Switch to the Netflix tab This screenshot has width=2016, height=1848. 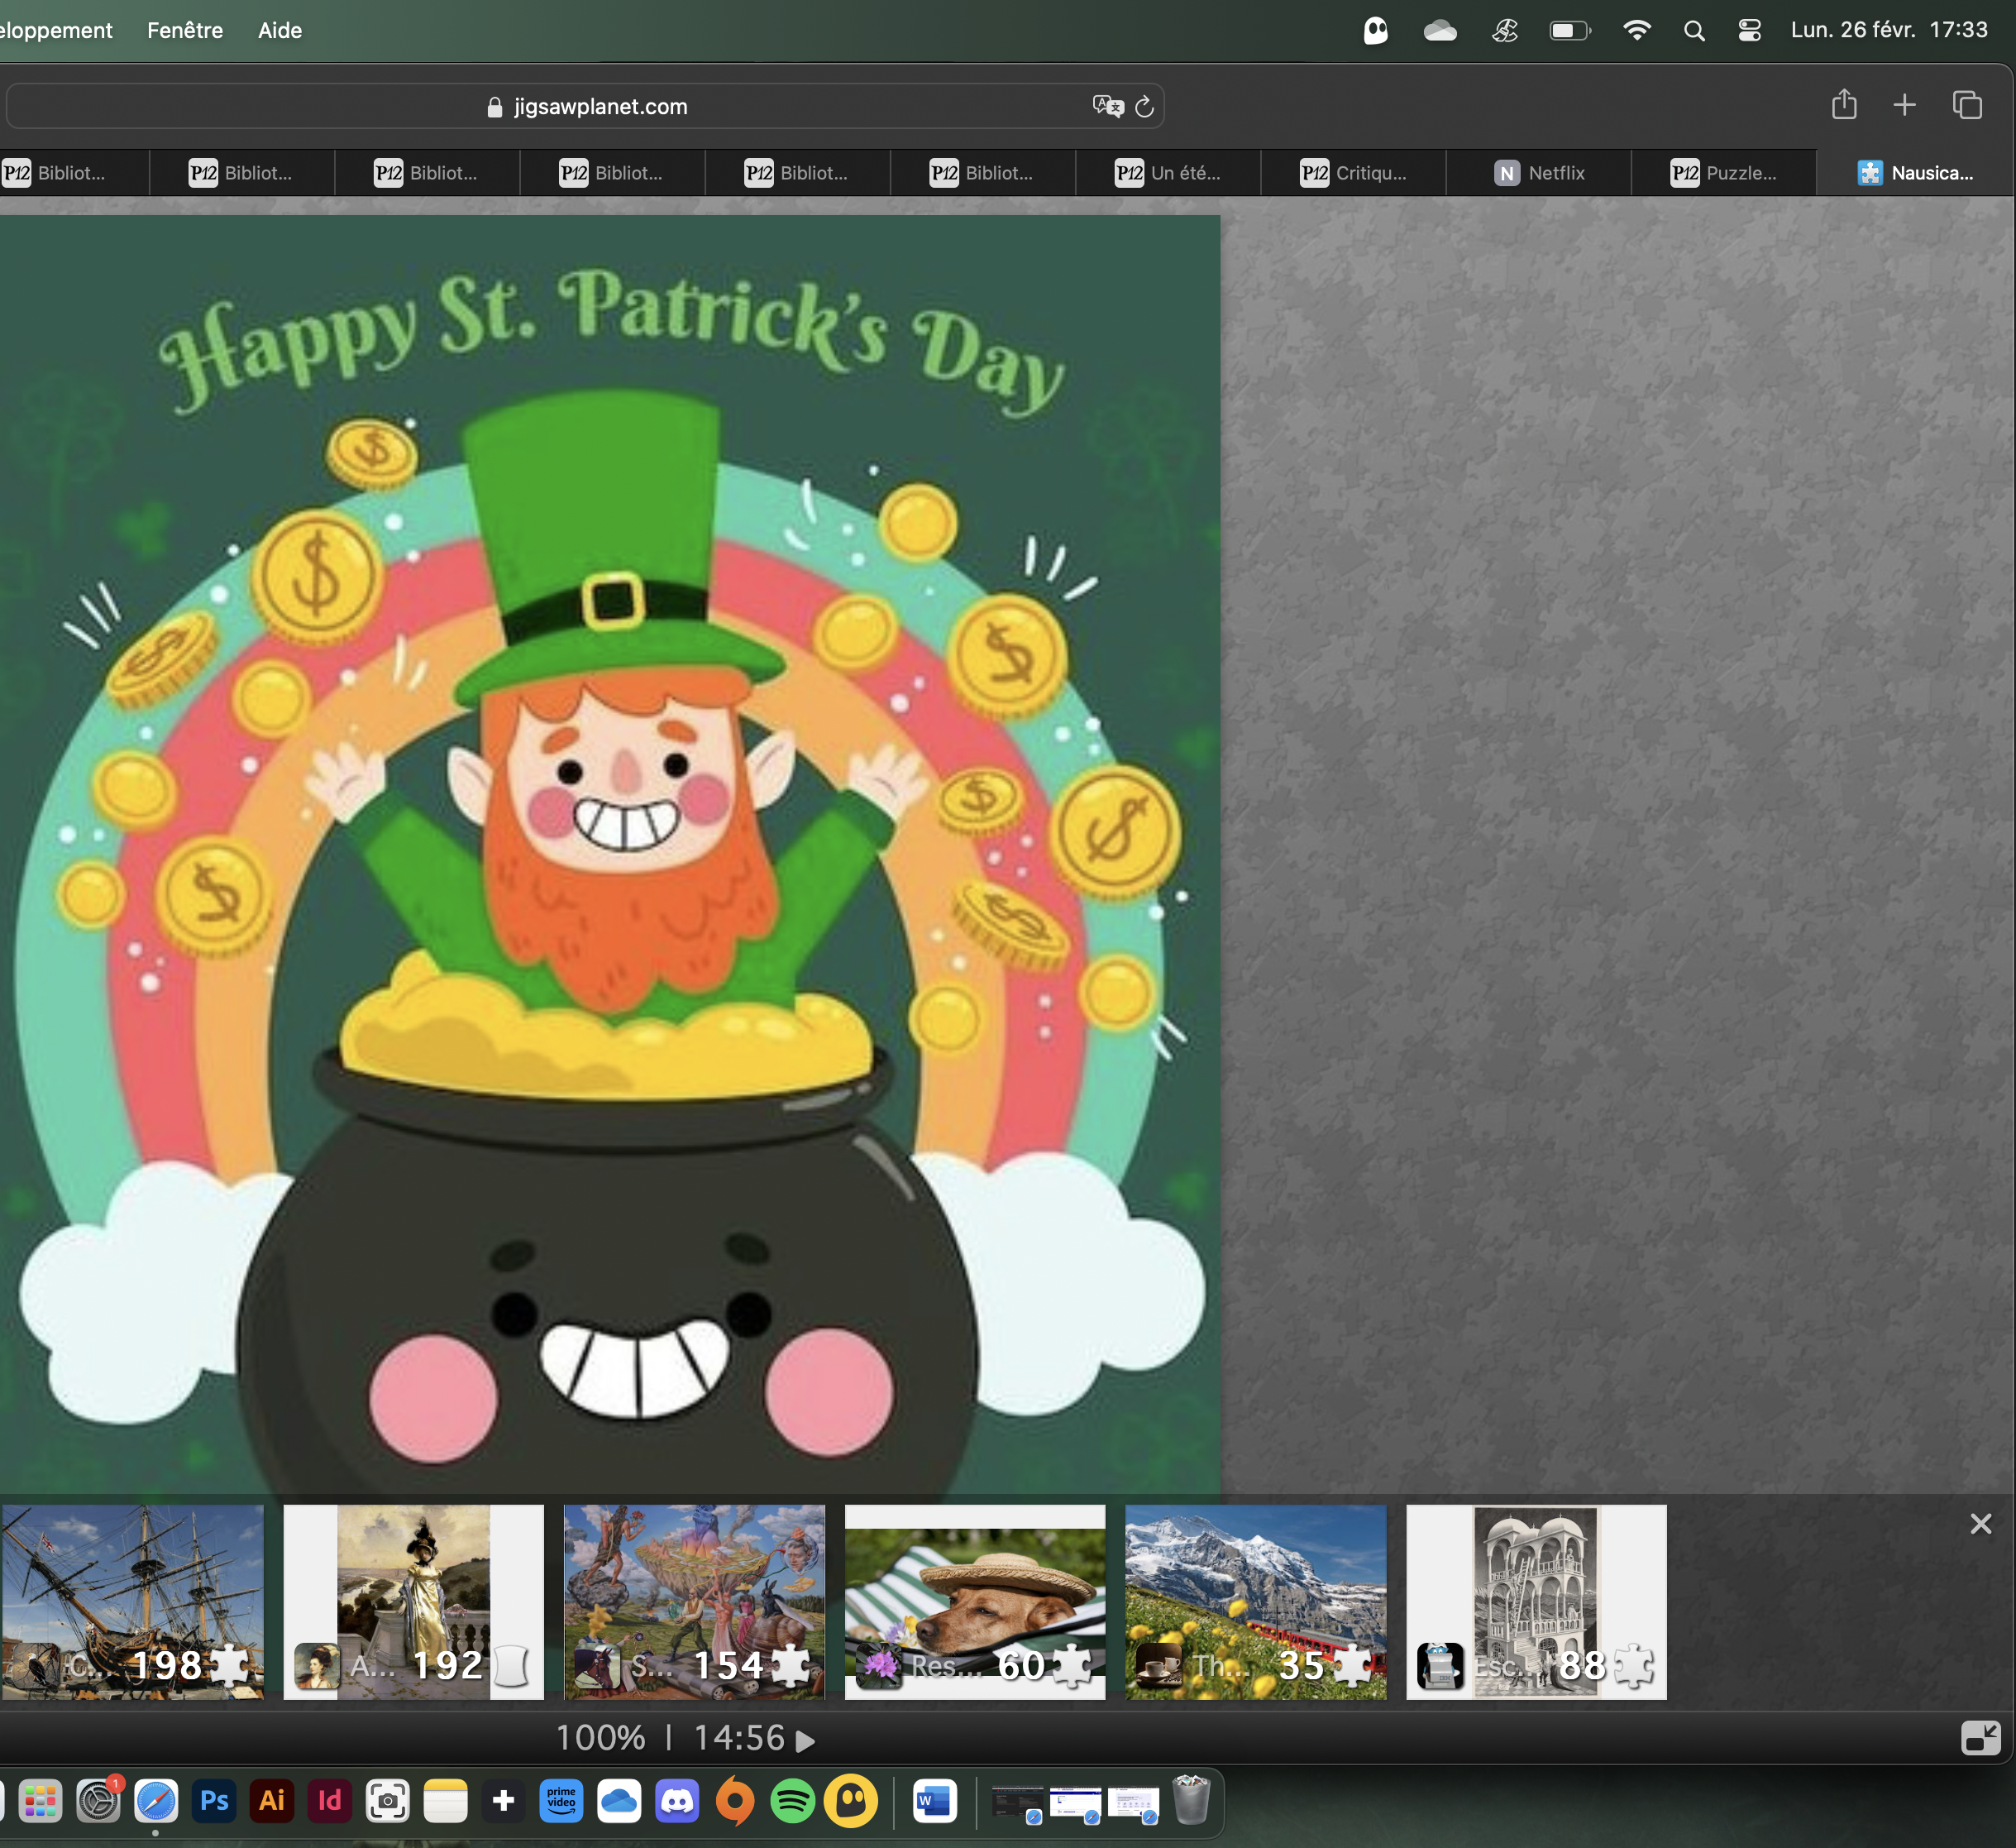click(1539, 173)
